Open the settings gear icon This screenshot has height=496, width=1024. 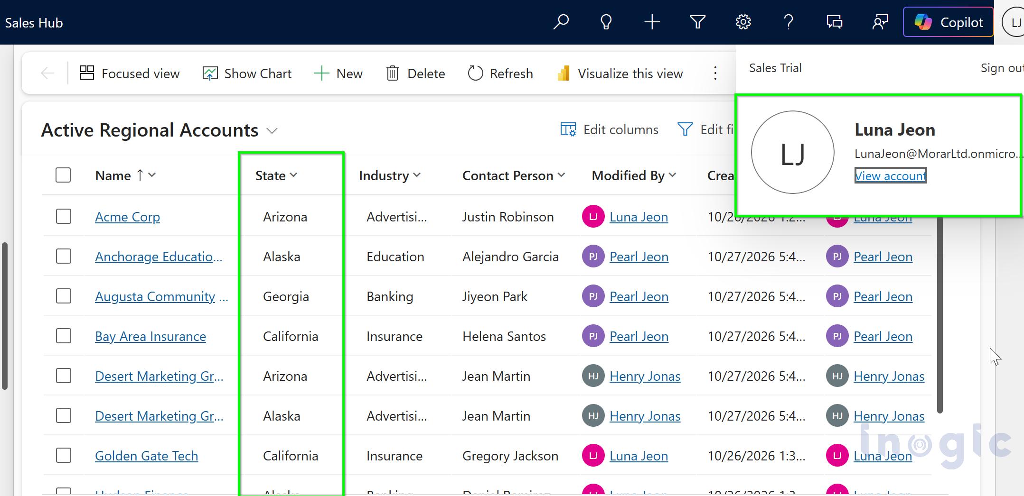click(743, 22)
